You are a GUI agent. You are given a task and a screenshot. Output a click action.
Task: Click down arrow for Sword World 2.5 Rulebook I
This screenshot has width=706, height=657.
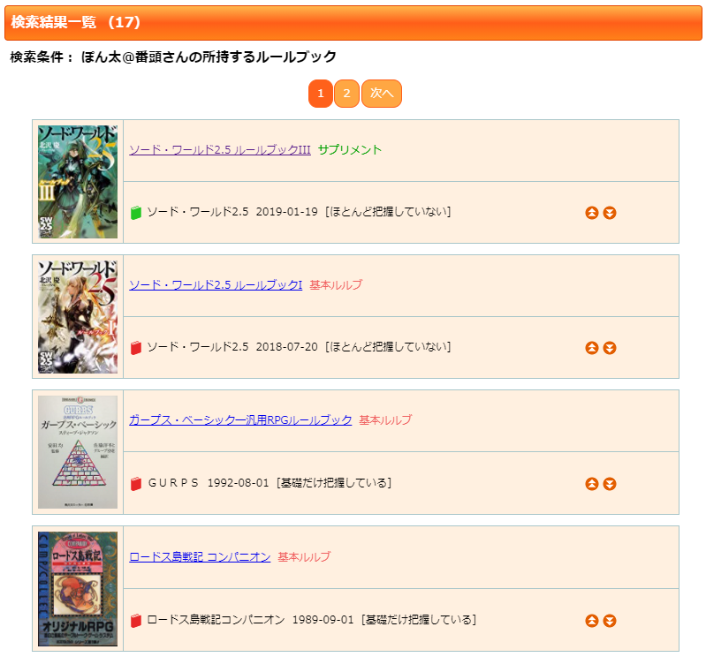pos(610,348)
